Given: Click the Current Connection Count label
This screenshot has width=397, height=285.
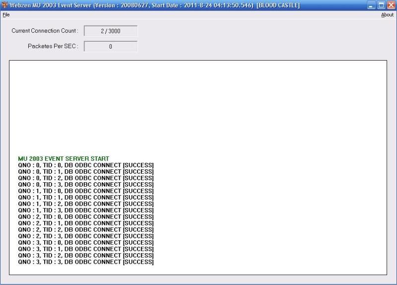Looking at the screenshot, I should [45, 31].
